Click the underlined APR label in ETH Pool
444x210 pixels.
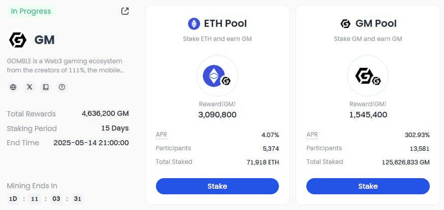[162, 135]
